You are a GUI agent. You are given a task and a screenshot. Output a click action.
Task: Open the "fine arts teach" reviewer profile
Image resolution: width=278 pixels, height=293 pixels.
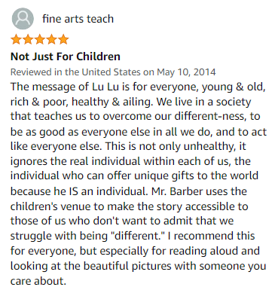coord(78,19)
